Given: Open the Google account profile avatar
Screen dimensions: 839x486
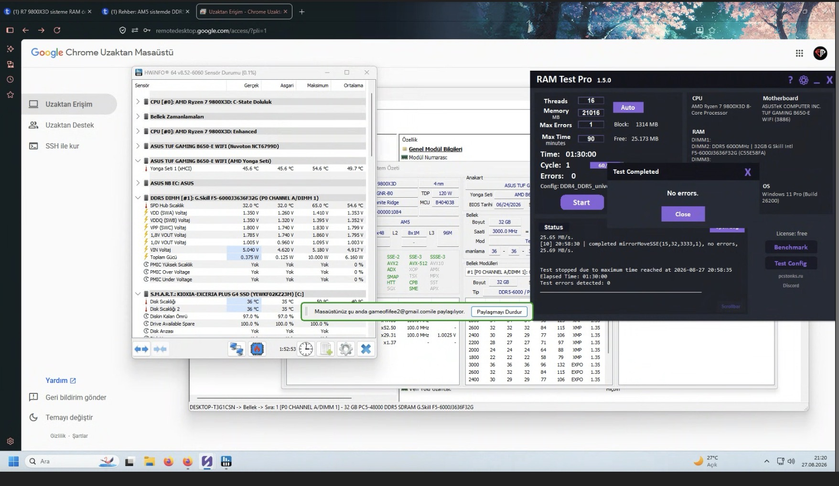Looking at the screenshot, I should point(820,53).
